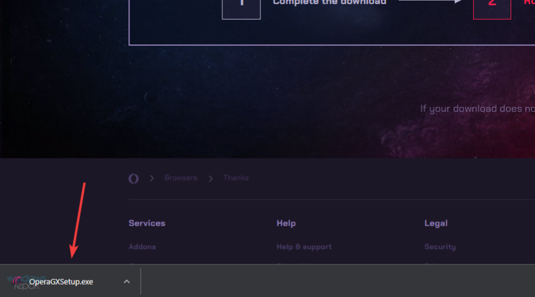Expand options for the OperaGXSetup.exe download
This screenshot has width=535, height=297.
click(127, 282)
